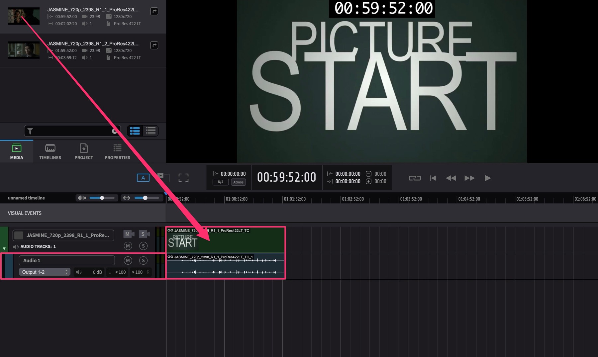The height and width of the screenshot is (357, 598).
Task: Open the Output 1-2 dropdown
Action: [45, 272]
